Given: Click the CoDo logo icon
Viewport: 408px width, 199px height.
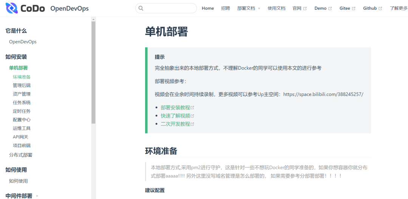Looking at the screenshot, I should click(x=12, y=8).
